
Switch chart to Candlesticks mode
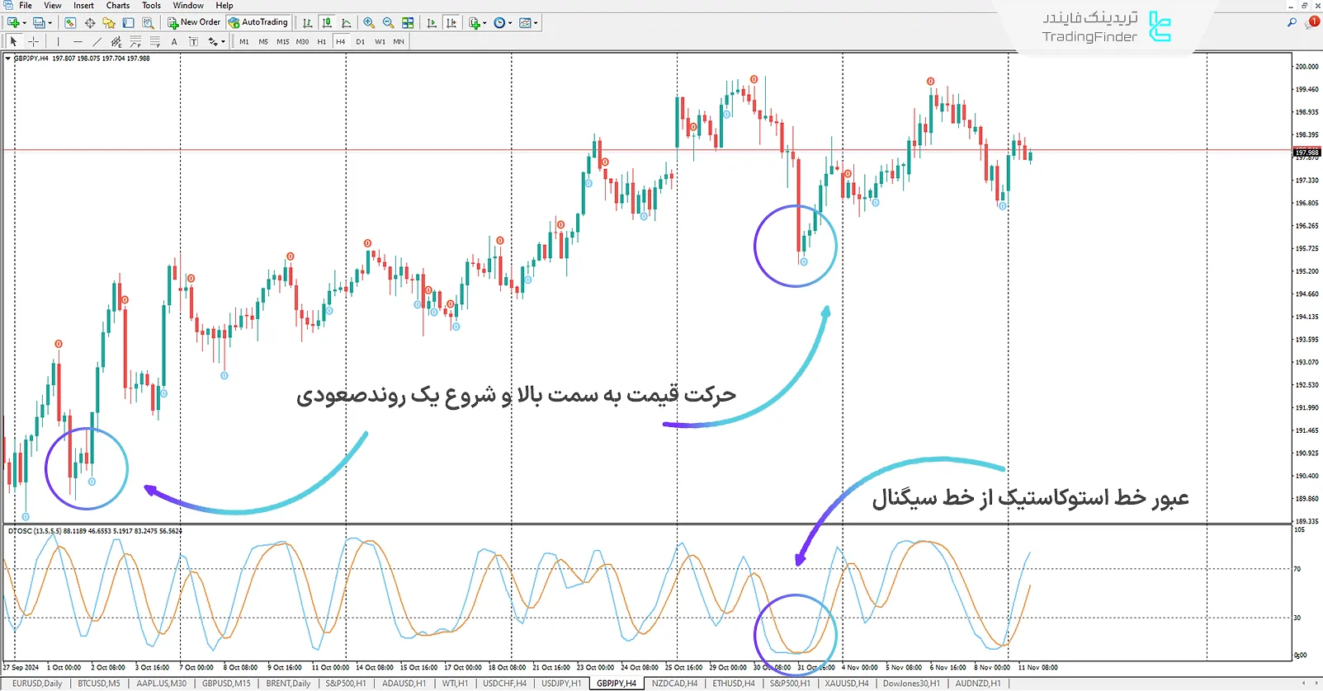(x=327, y=23)
